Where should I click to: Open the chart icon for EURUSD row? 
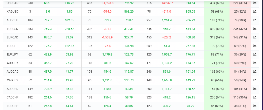[254, 29]
